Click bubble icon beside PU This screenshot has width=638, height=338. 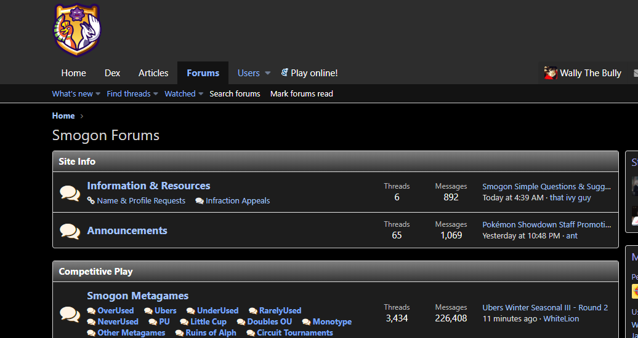click(x=153, y=322)
